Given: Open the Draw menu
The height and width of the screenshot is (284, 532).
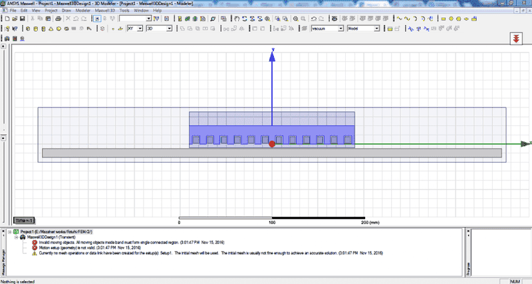Looking at the screenshot, I should 66,11.
